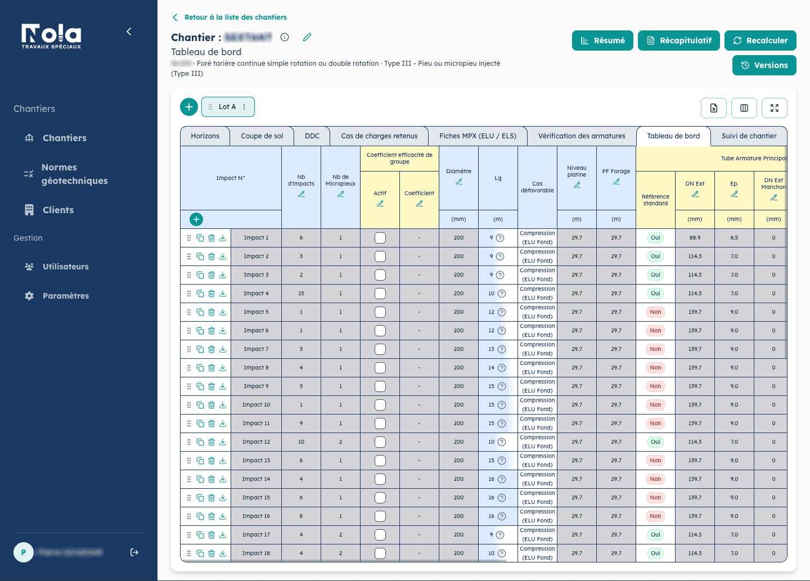Download Impact 5 row via arrow icon
810x581 pixels.
click(x=223, y=312)
